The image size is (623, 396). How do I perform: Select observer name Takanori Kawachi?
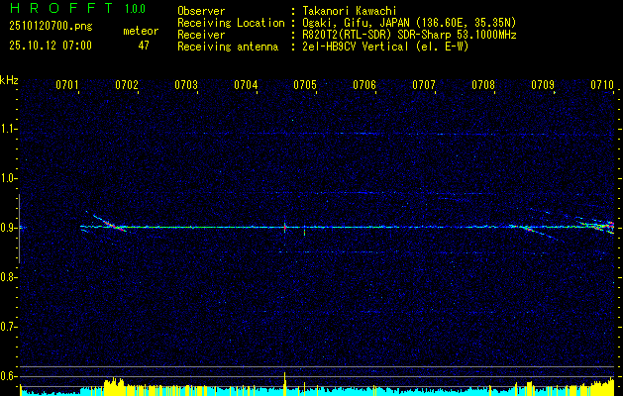(348, 11)
